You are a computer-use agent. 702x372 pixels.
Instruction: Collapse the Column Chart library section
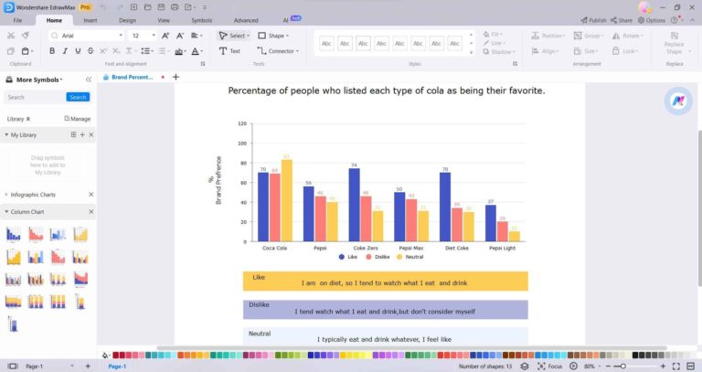pos(6,212)
